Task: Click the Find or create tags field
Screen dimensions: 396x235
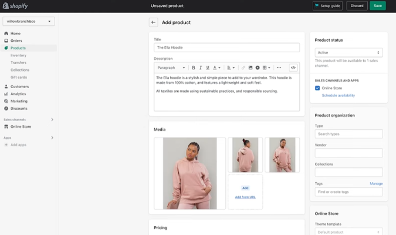Action: point(348,192)
